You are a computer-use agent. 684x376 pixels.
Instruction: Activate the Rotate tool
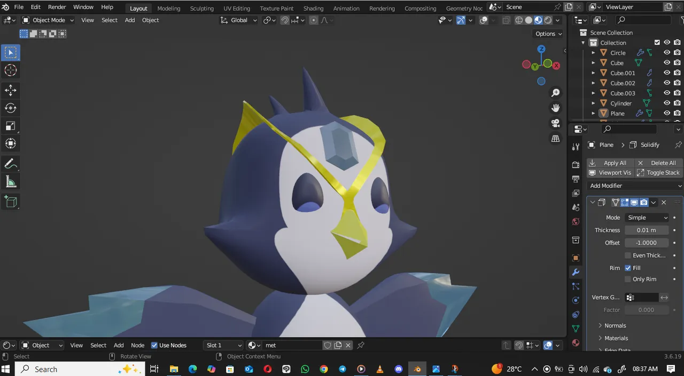coord(11,108)
